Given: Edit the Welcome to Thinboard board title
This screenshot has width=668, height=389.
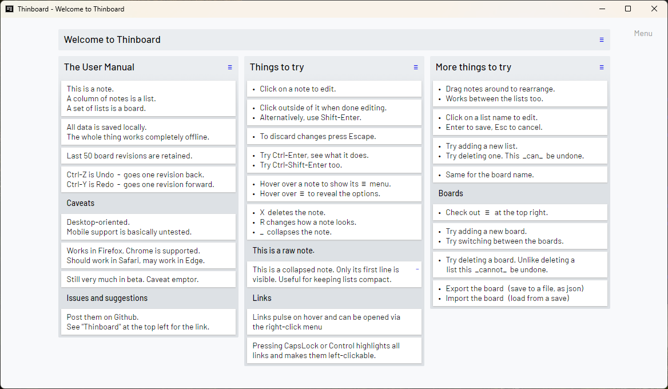Looking at the screenshot, I should (x=112, y=39).
